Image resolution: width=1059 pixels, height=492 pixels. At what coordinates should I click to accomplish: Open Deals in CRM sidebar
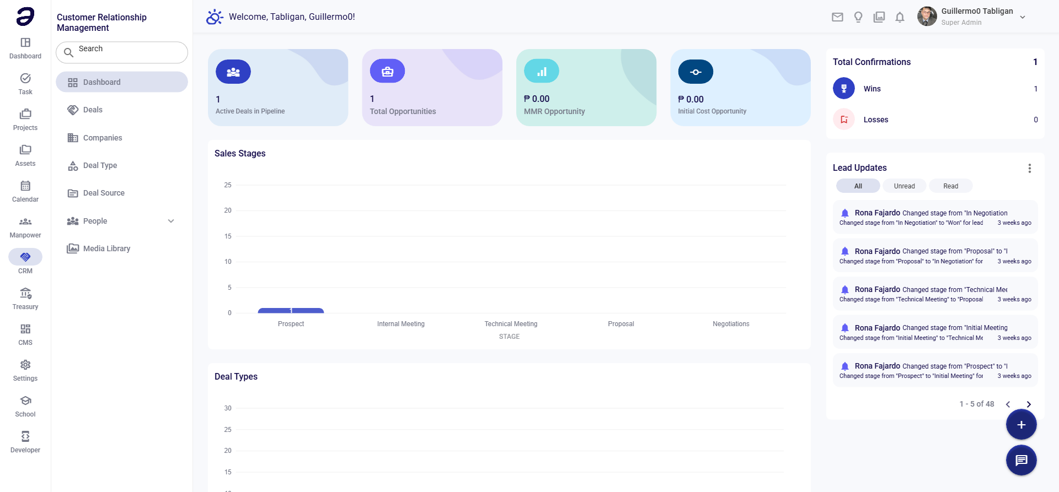pos(122,110)
